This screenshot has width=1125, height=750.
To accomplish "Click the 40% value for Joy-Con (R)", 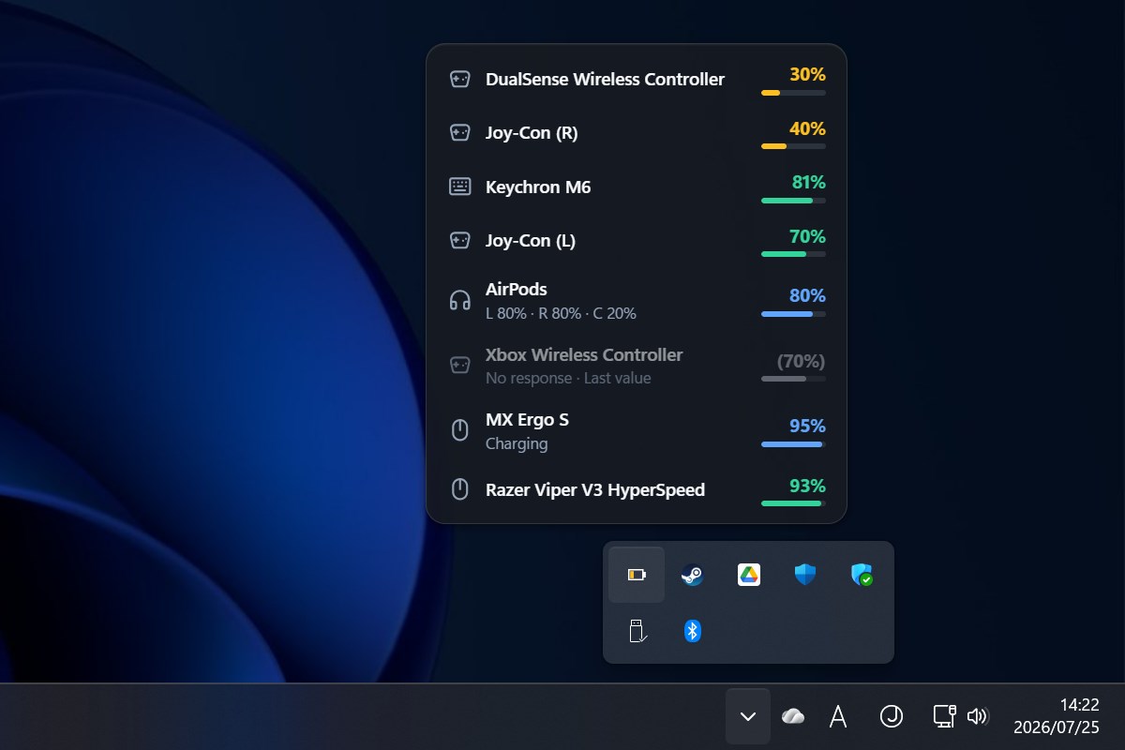I will click(x=807, y=128).
